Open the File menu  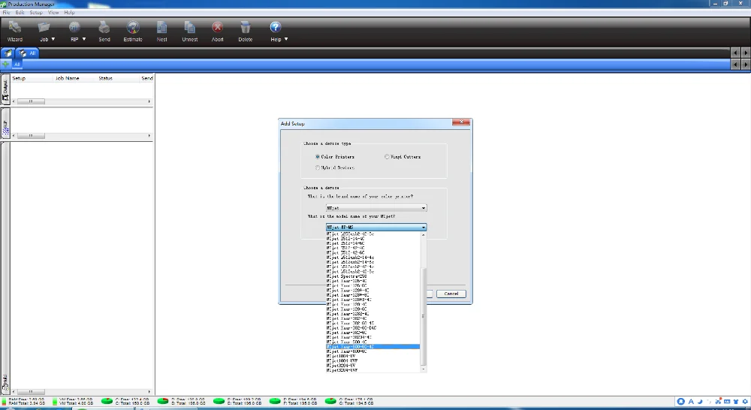[6, 13]
